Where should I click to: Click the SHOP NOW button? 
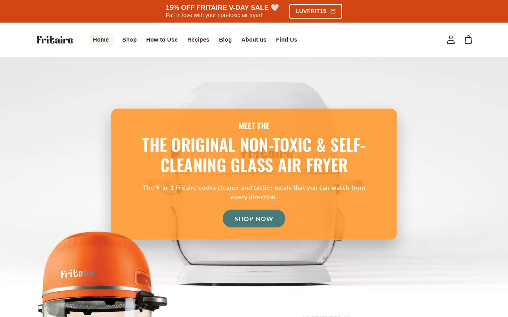pos(254,219)
